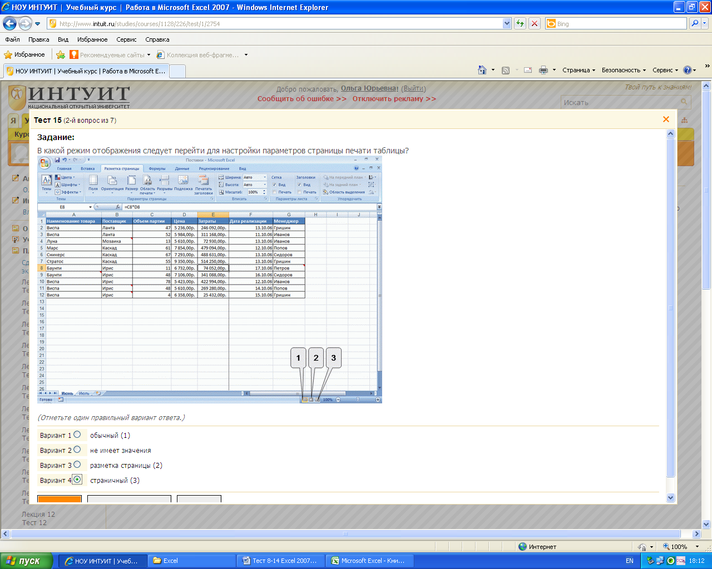Open the Рекомендуемые сайты favorites bar item

[x=110, y=54]
